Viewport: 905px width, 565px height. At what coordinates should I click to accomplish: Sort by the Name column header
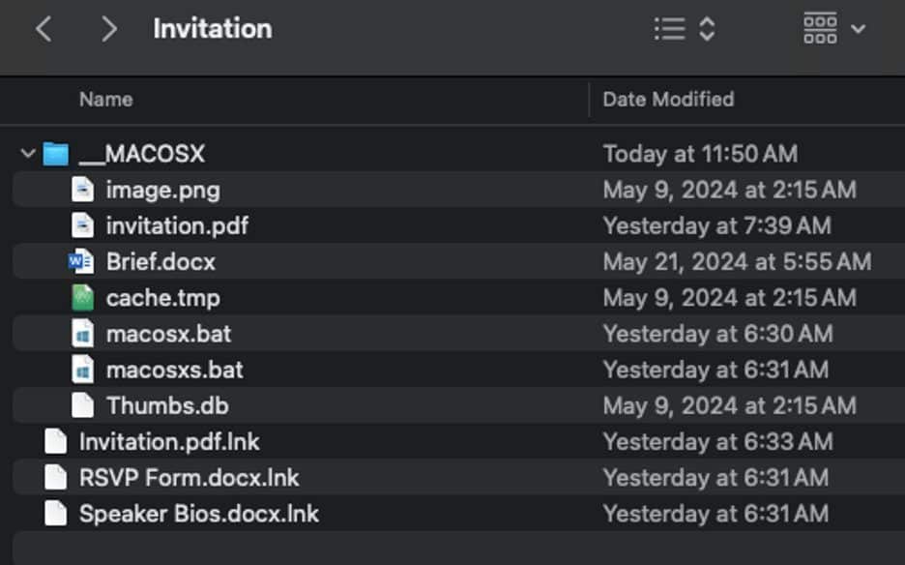[106, 100]
